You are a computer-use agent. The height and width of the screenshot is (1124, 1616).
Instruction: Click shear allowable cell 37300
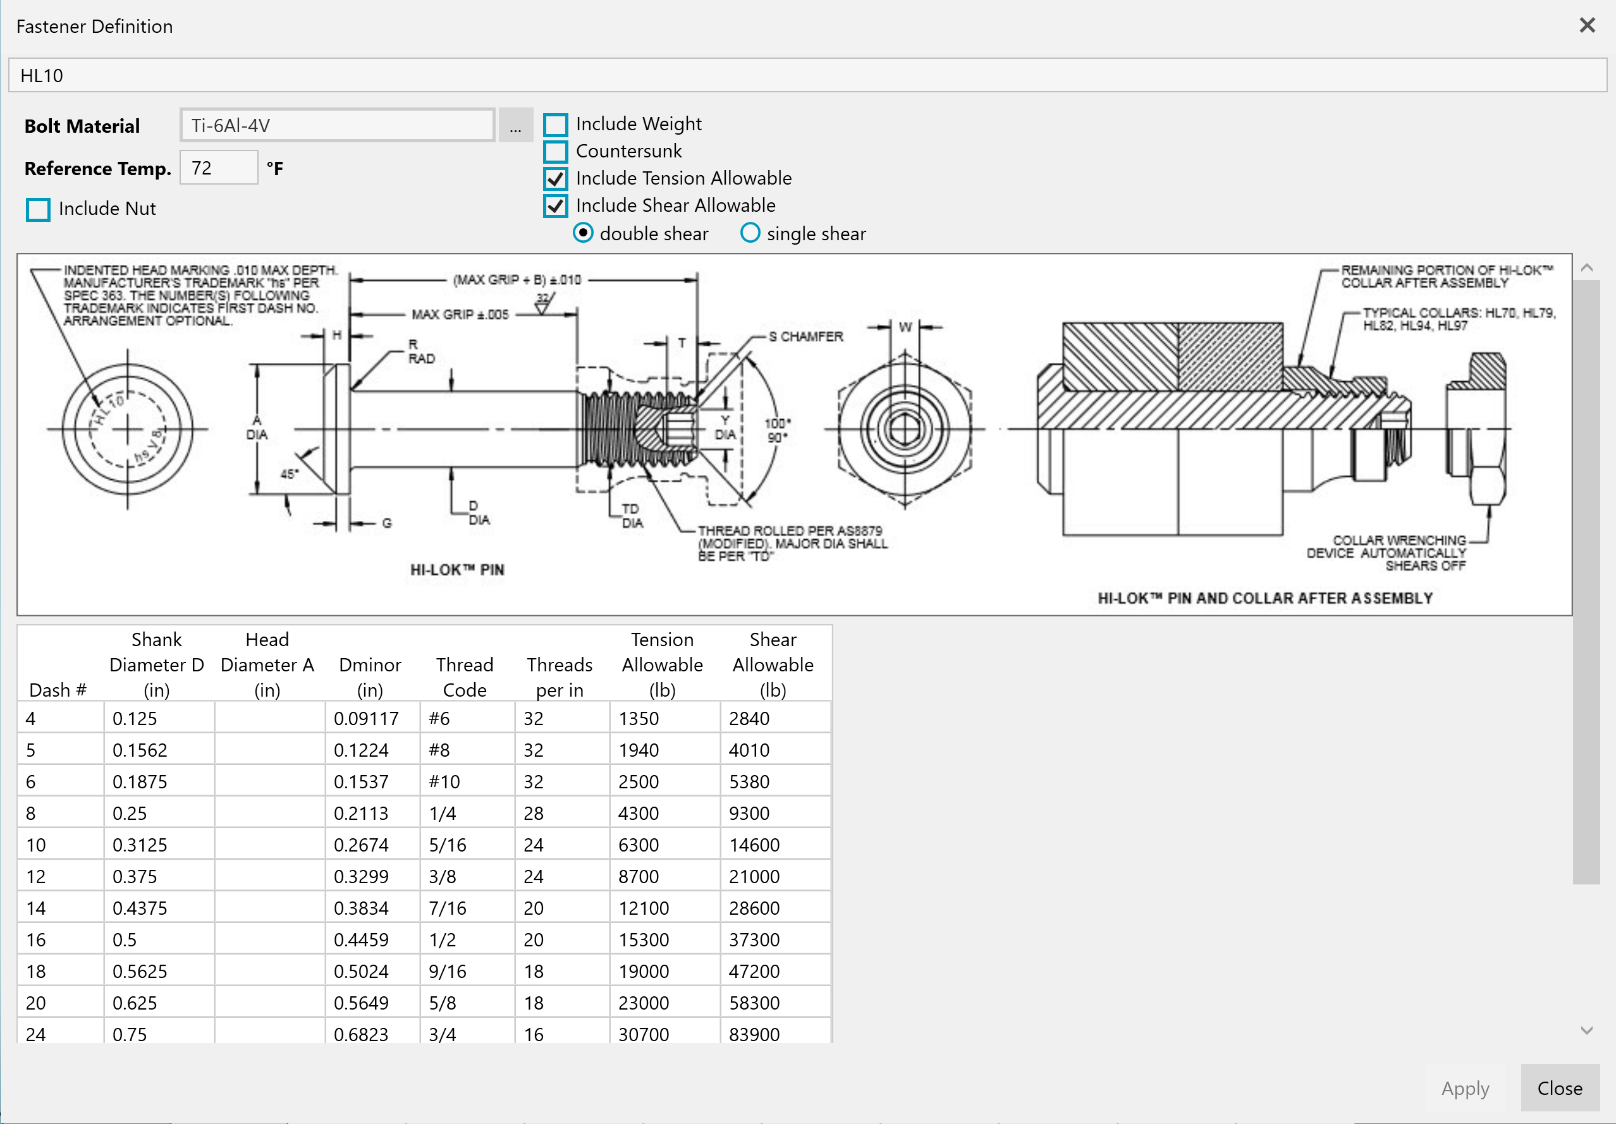pyautogui.click(x=775, y=939)
